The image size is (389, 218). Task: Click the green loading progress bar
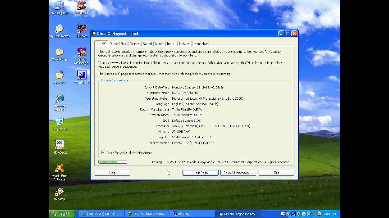click(113, 162)
